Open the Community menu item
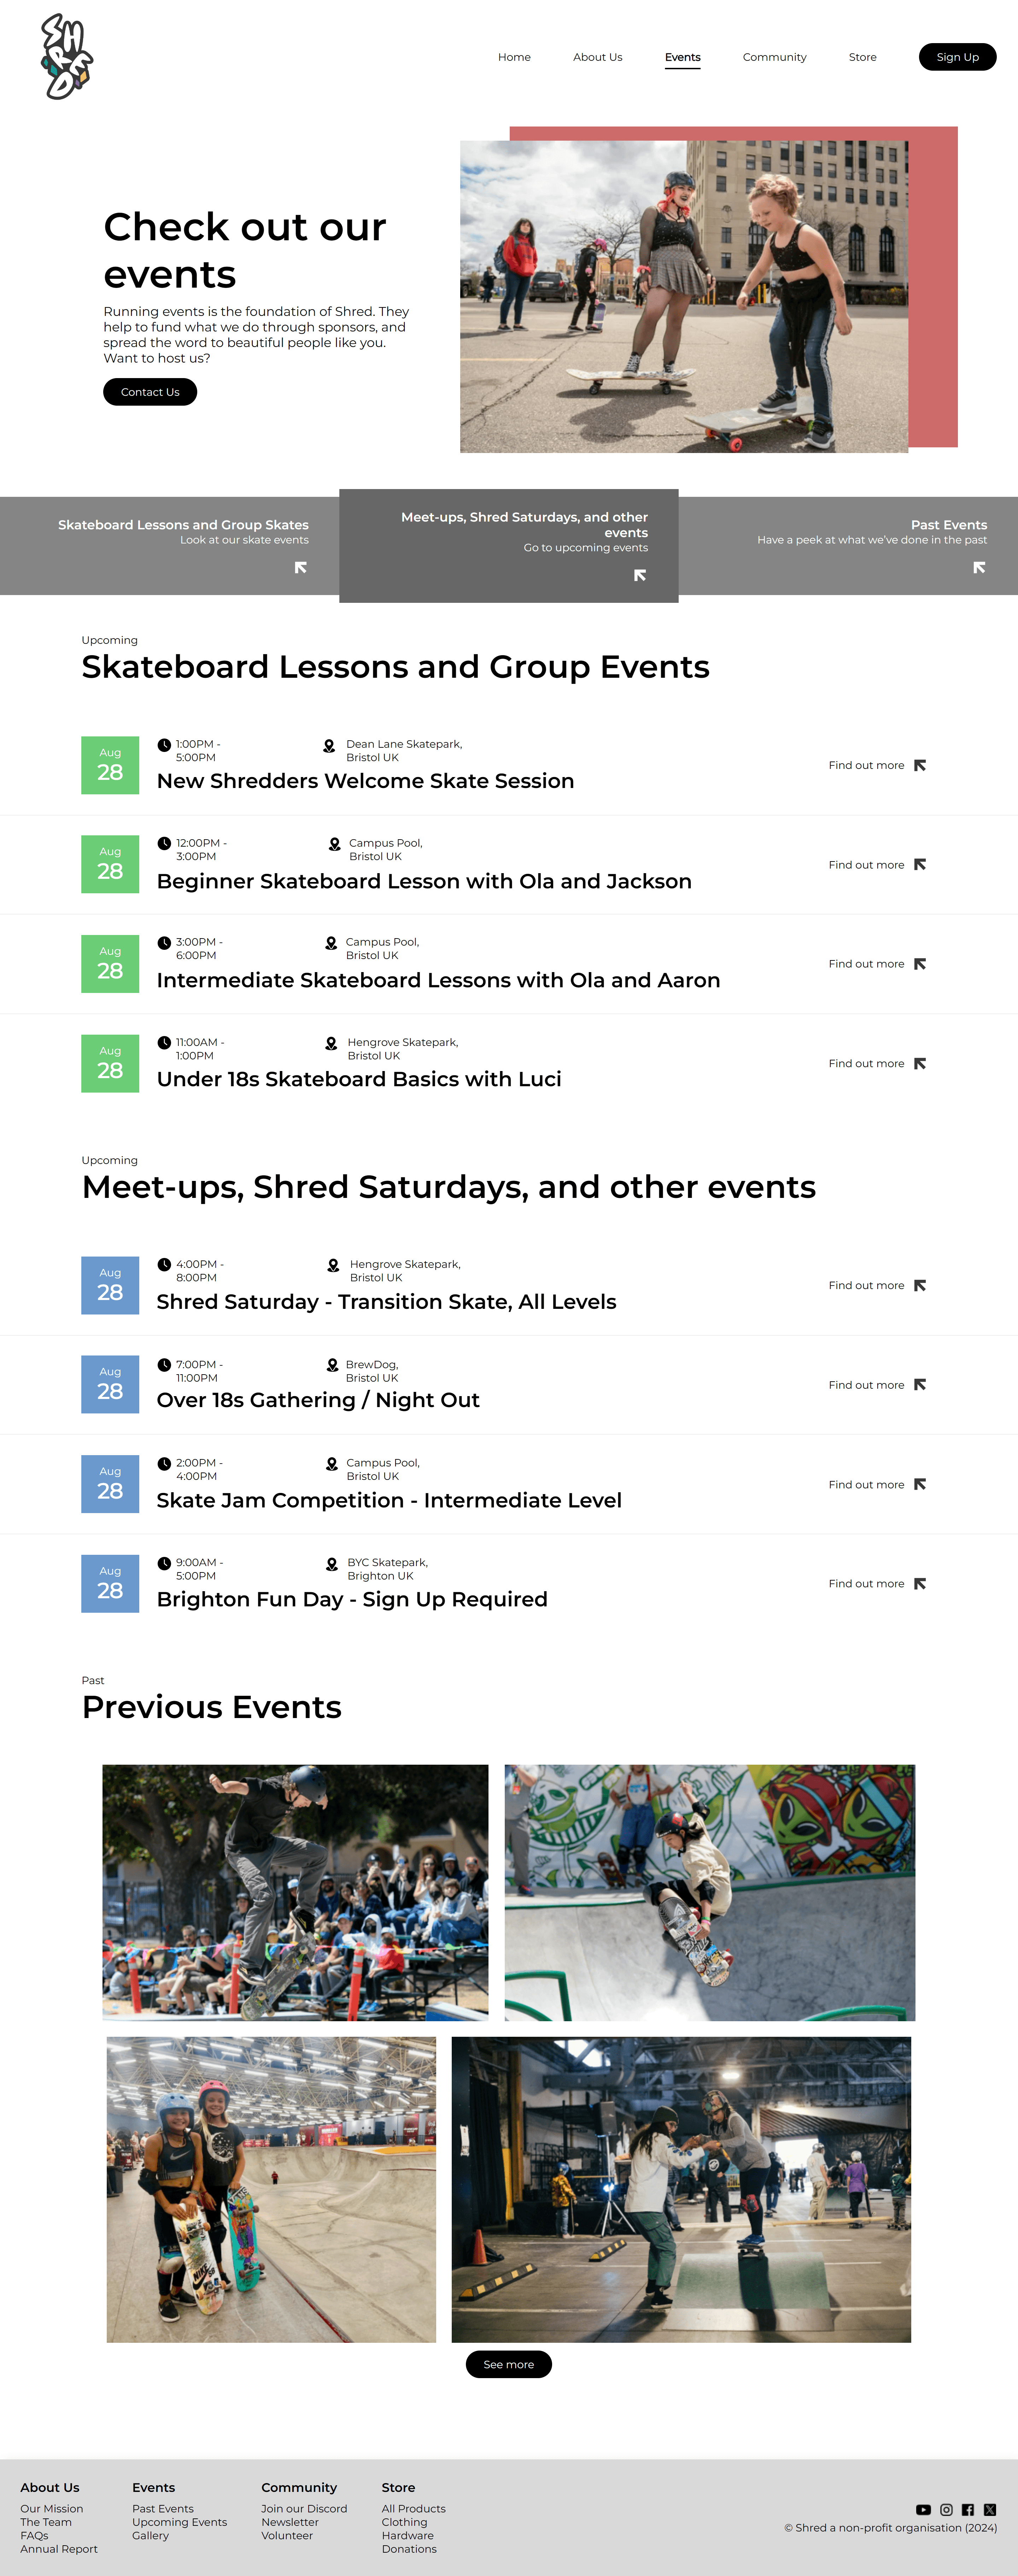The height and width of the screenshot is (2576, 1018). point(774,57)
